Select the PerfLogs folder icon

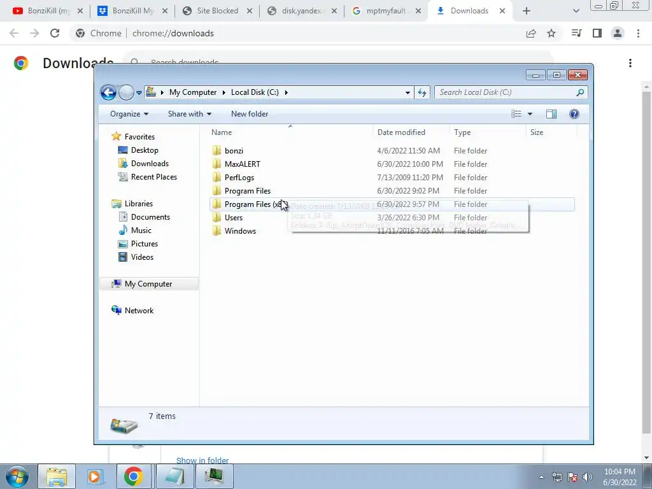click(x=216, y=177)
